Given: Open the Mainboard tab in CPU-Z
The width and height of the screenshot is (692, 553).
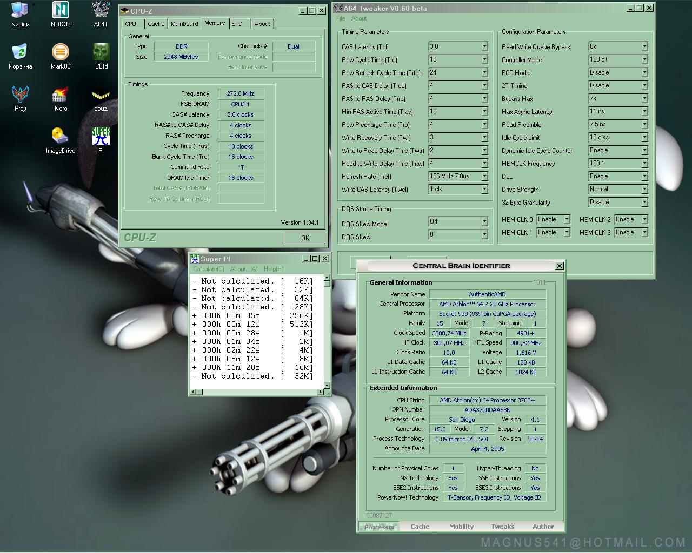Looking at the screenshot, I should point(184,24).
